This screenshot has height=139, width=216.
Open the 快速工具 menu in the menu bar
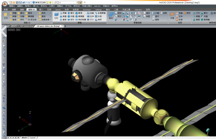(x=87, y=6)
